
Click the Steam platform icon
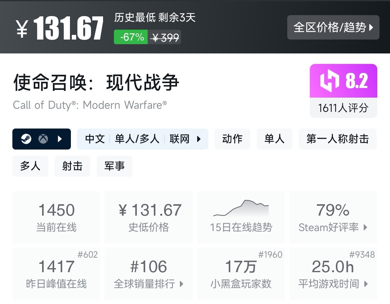pyautogui.click(x=26, y=139)
